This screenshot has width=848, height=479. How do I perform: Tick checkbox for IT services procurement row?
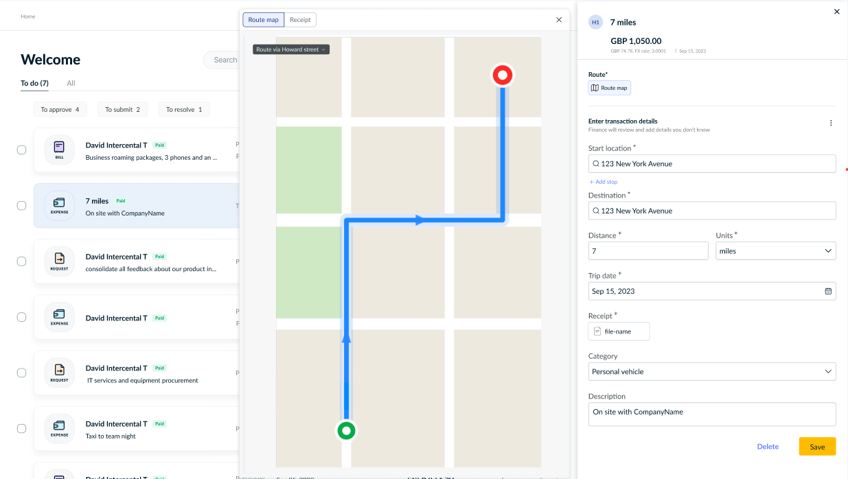(22, 373)
